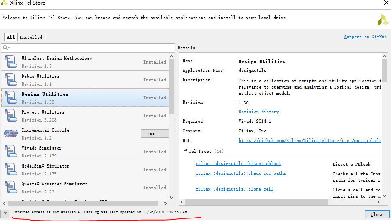Open the Revision History link
Screen dimensions: 391x221
click(258, 112)
